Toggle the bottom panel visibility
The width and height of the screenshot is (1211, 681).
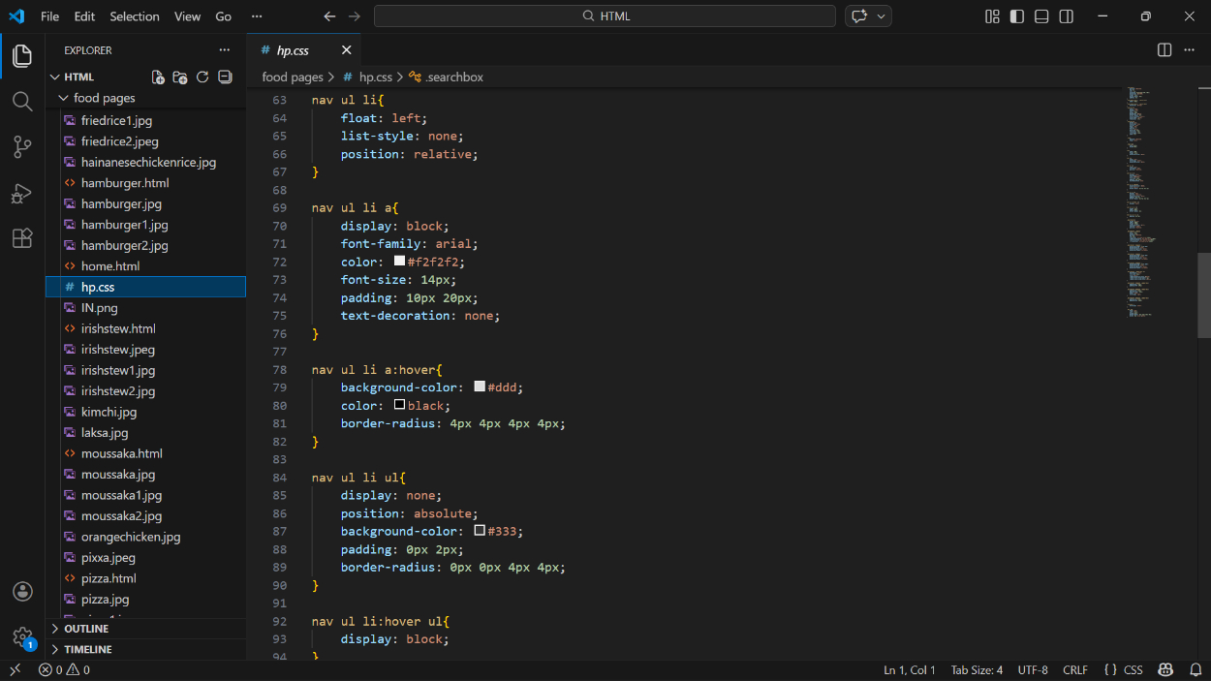1041,16
